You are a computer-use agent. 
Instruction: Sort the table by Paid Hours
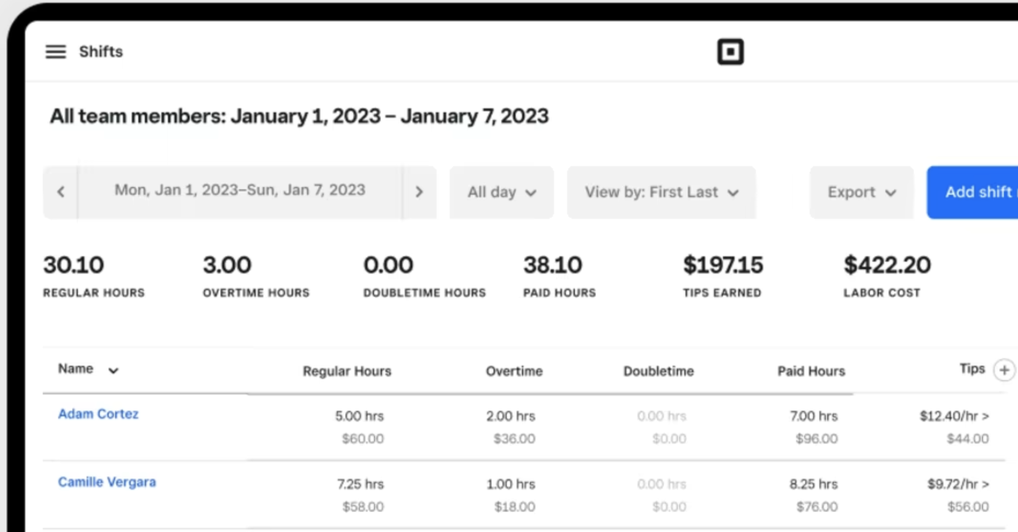point(811,371)
